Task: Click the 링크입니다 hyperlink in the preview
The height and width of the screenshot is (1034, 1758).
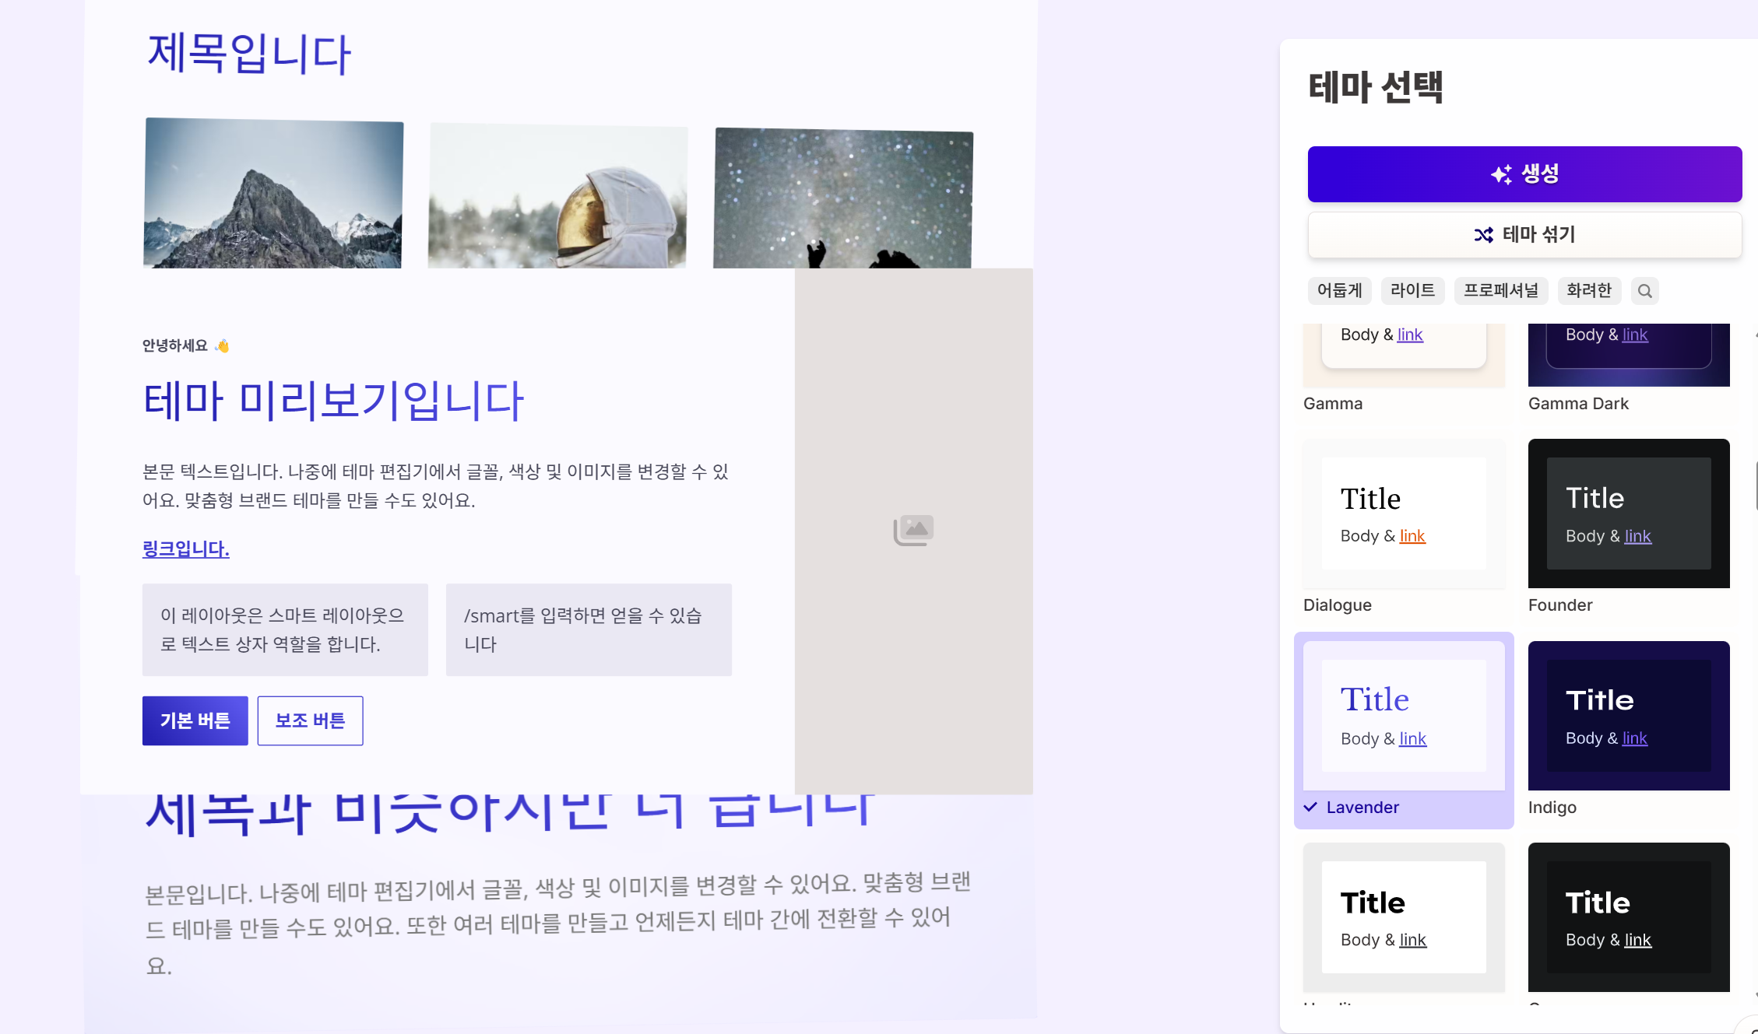Action: (x=185, y=549)
